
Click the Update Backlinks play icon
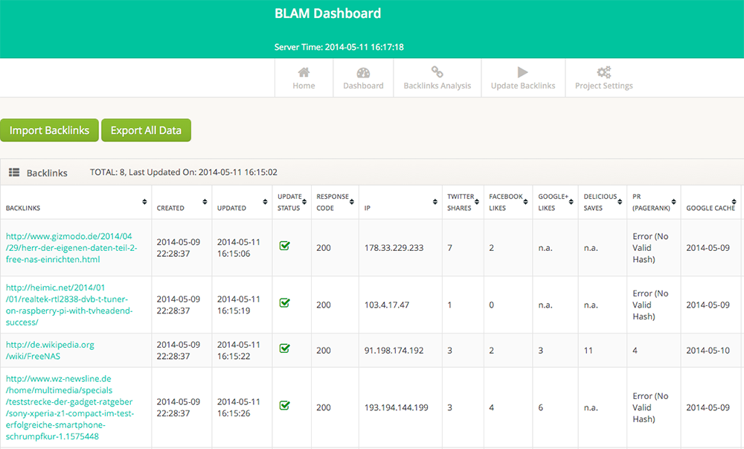[x=522, y=72]
